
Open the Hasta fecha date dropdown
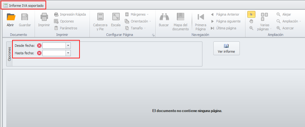68,53
